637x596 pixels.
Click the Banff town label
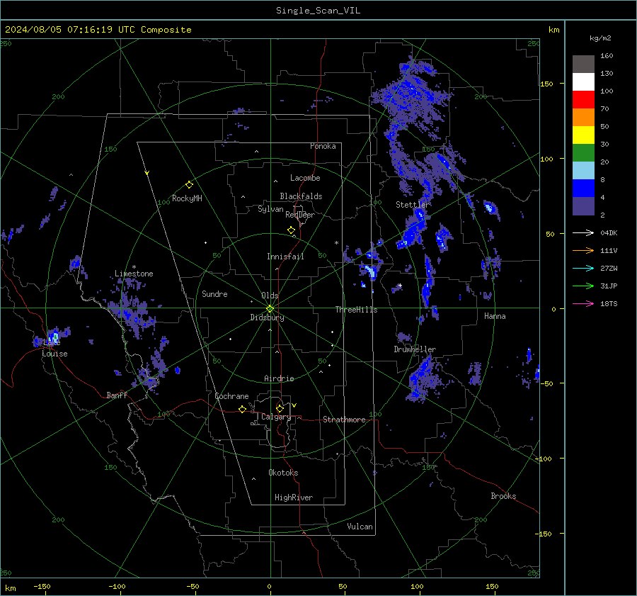tap(117, 395)
